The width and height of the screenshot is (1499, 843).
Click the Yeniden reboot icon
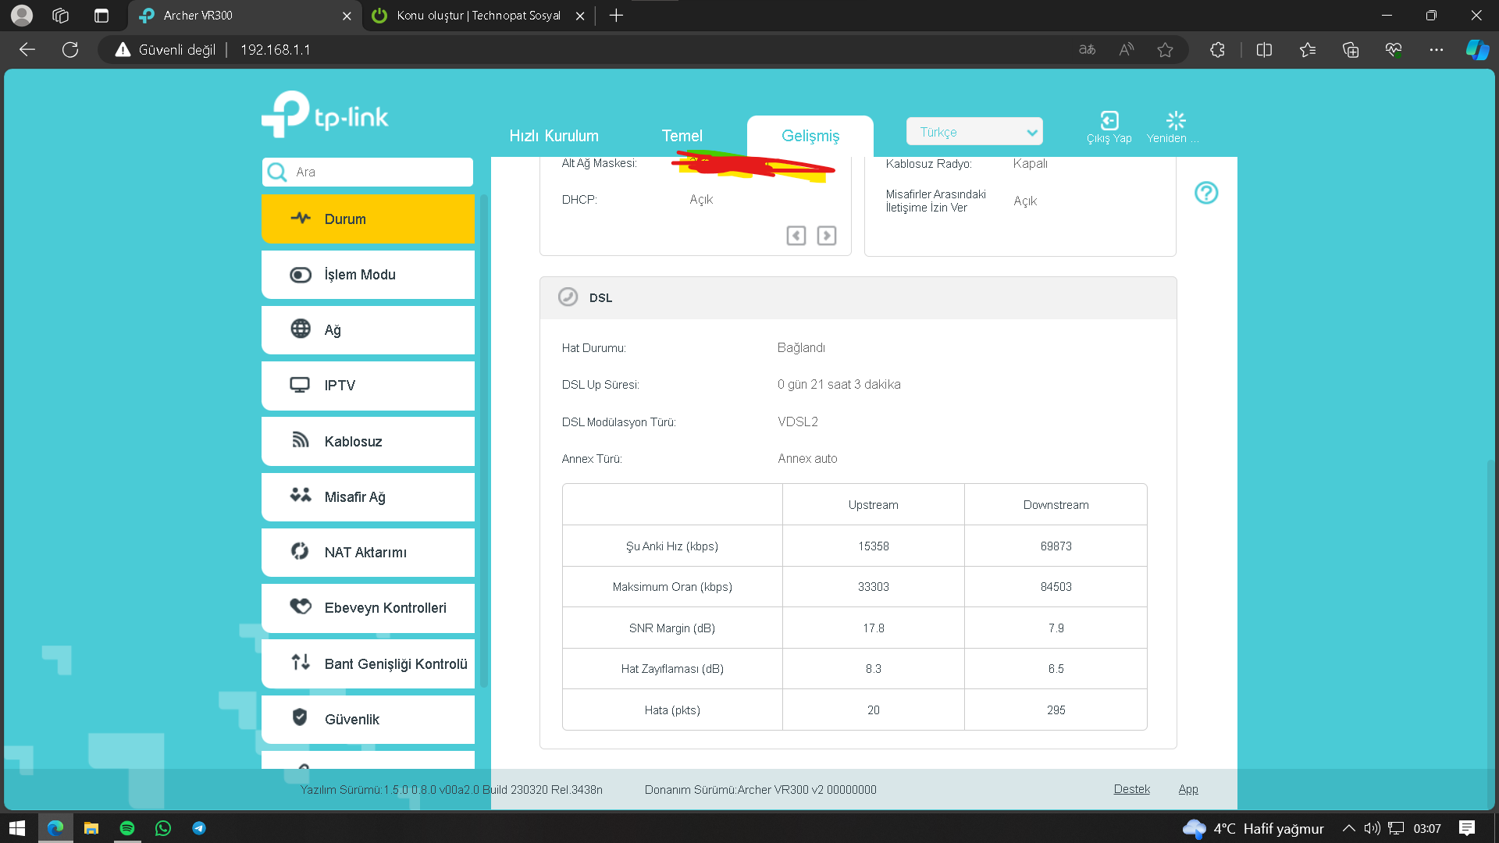point(1175,121)
